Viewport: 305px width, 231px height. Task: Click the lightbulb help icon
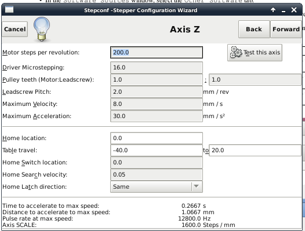[42, 29]
